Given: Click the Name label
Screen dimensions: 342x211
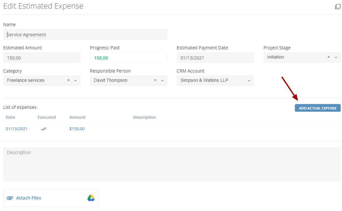Looking at the screenshot, I should [x=9, y=25].
